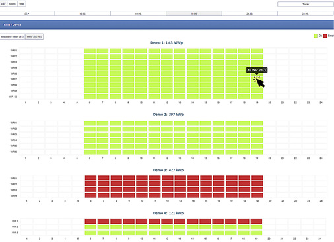Click Demo 2 WR 4 cell at hour 9
The width and height of the screenshot is (334, 242).
pyautogui.click(x=128, y=140)
